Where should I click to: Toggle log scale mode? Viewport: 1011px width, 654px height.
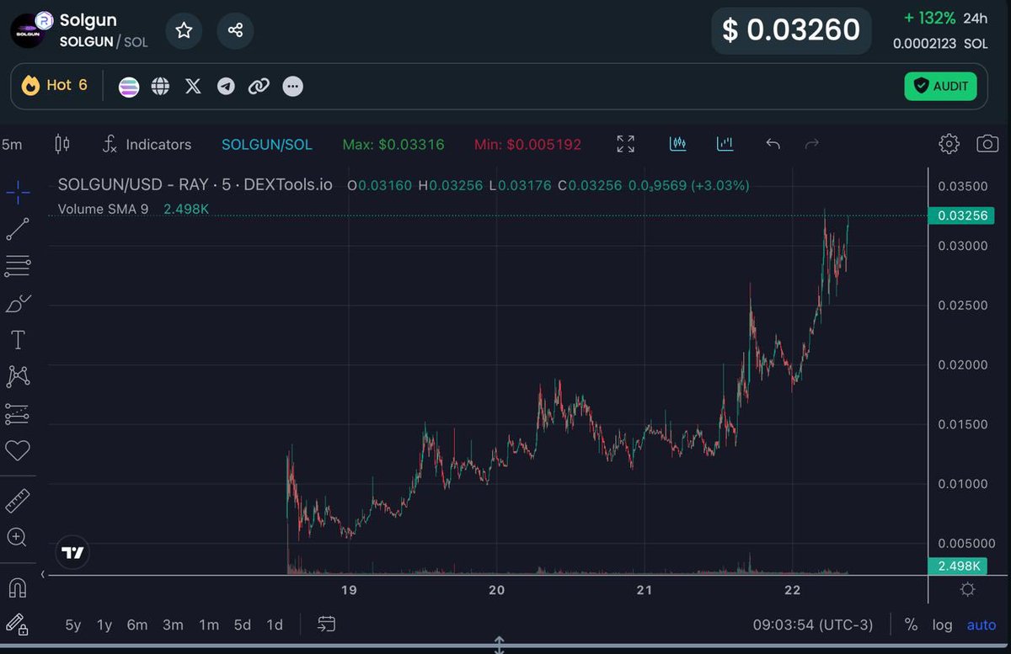[942, 625]
